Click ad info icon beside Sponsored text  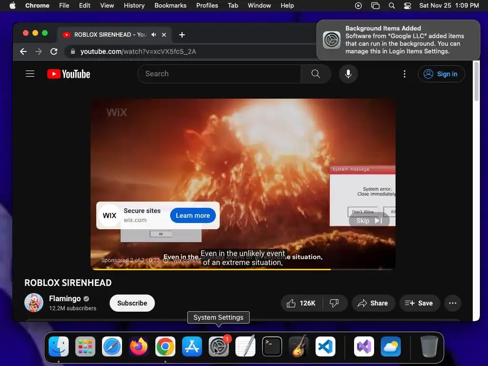click(x=166, y=260)
